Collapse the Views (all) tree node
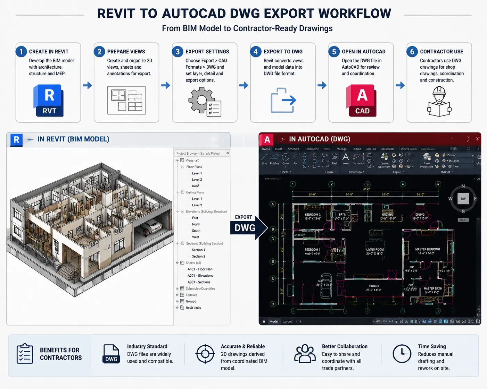The height and width of the screenshot is (389, 487). tap(178, 161)
